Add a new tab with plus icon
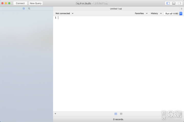 point(181,9)
